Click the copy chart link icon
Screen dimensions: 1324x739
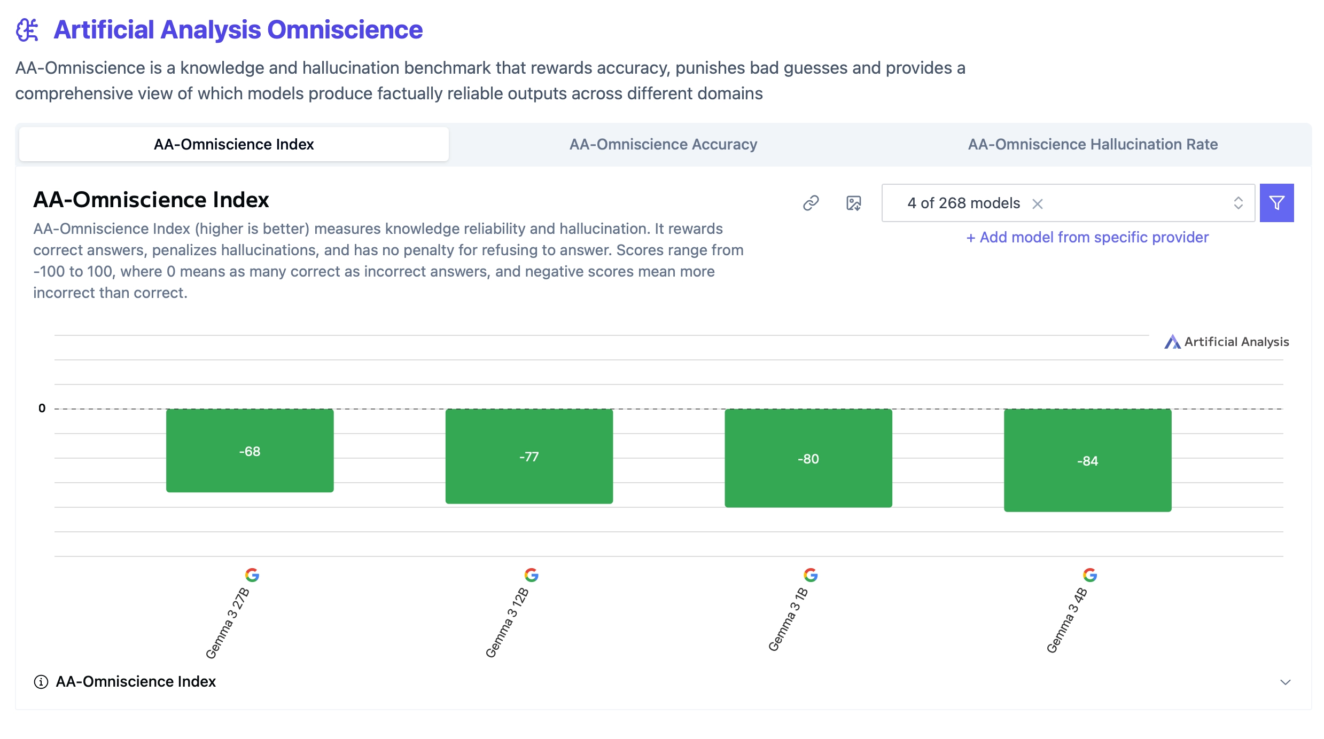click(x=811, y=203)
